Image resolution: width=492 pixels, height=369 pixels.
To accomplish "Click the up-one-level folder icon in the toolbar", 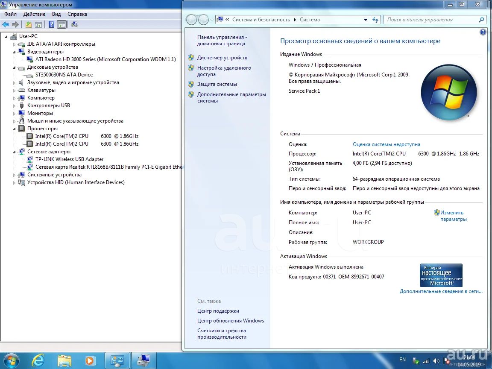I will (29, 24).
